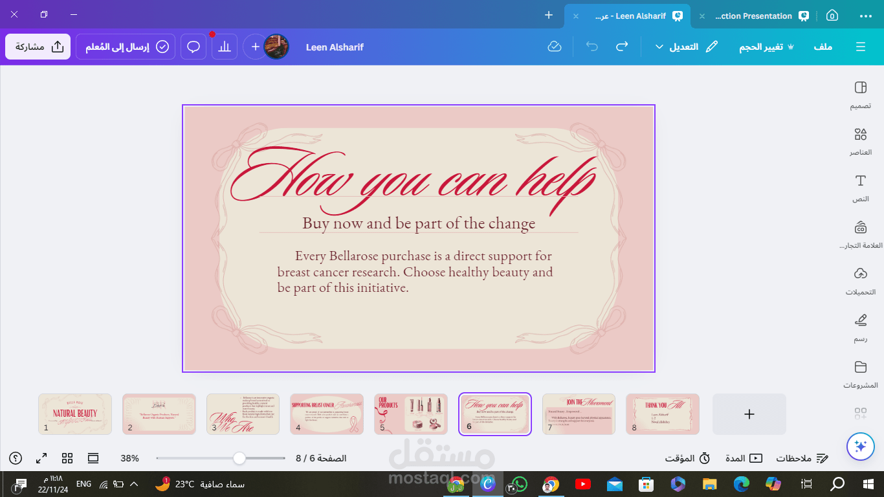Switch to the Leen Alsharif tab
This screenshot has width=884, height=497.
631,16
